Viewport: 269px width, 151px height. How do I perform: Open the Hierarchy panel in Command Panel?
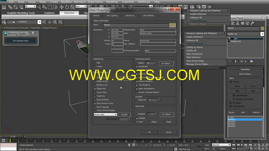[238, 23]
